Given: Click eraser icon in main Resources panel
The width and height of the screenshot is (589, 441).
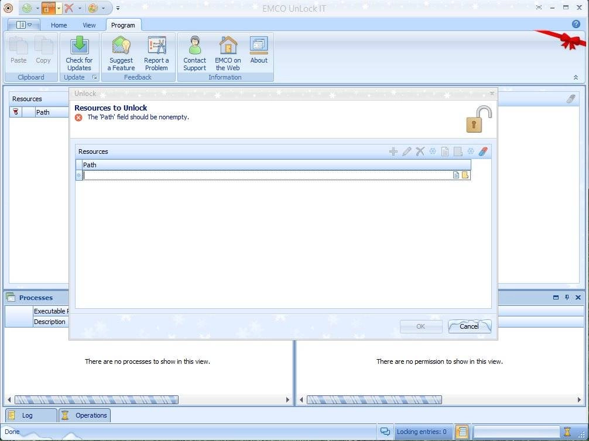Looking at the screenshot, I should [571, 99].
